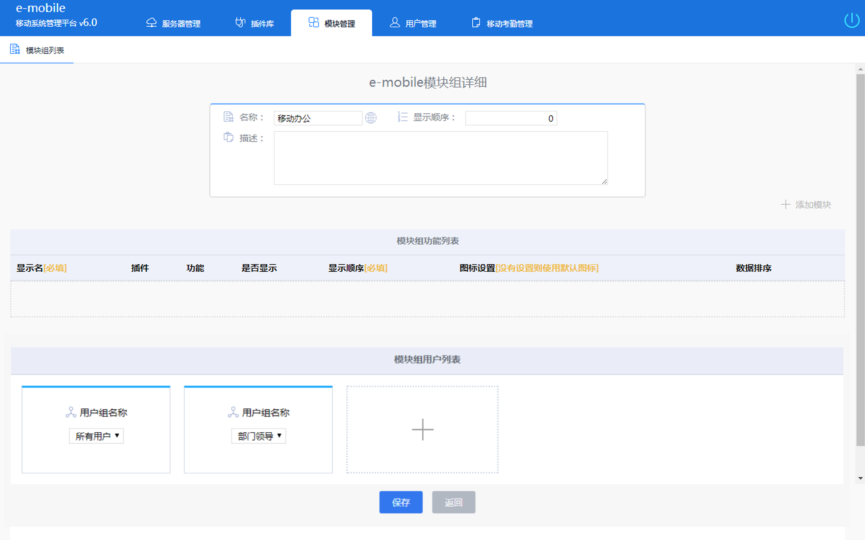Image resolution: width=865 pixels, height=540 pixels.
Task: Click the 模块组用户列表 section title
Action: click(x=427, y=360)
